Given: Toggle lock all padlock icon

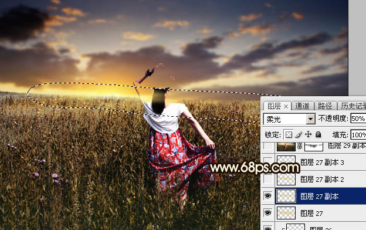Looking at the screenshot, I should [318, 134].
